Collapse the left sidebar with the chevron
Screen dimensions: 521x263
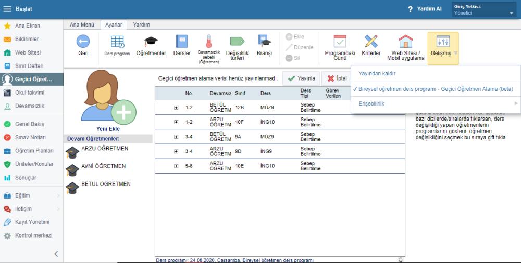point(56,254)
